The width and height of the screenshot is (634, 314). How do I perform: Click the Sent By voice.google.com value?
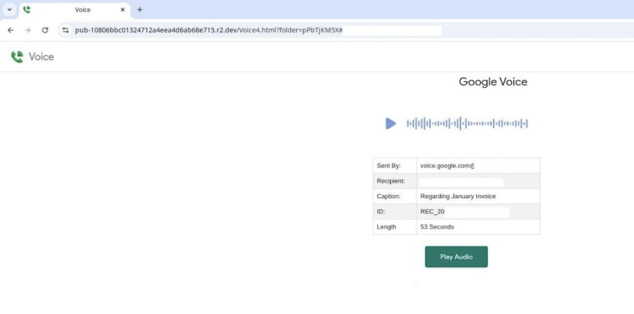point(447,166)
